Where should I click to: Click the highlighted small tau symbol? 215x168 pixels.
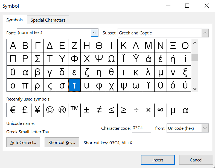74,85
